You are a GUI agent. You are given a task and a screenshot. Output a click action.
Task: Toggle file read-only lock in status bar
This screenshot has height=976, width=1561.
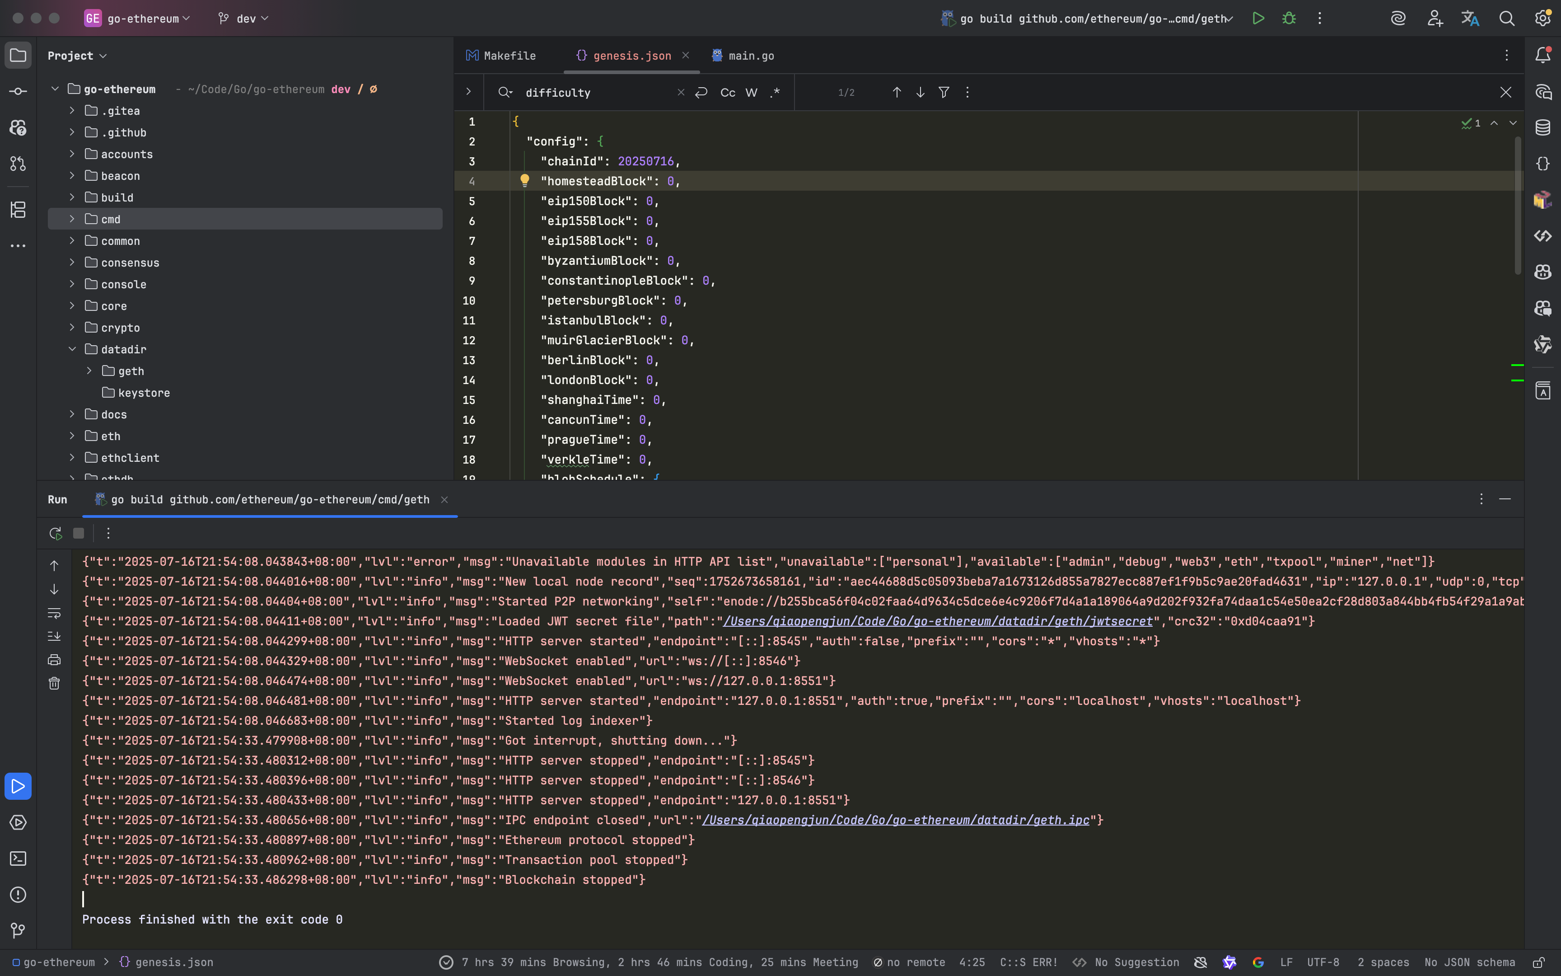coord(1539,962)
